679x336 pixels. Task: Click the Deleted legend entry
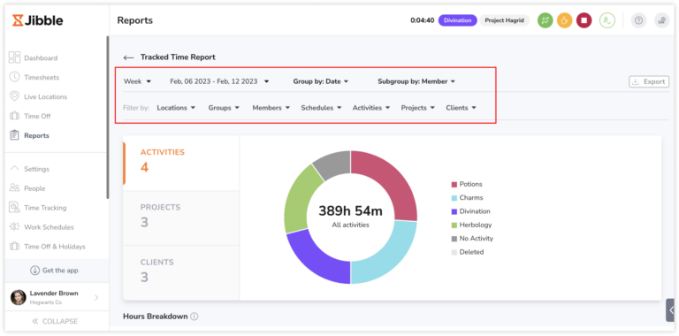468,252
